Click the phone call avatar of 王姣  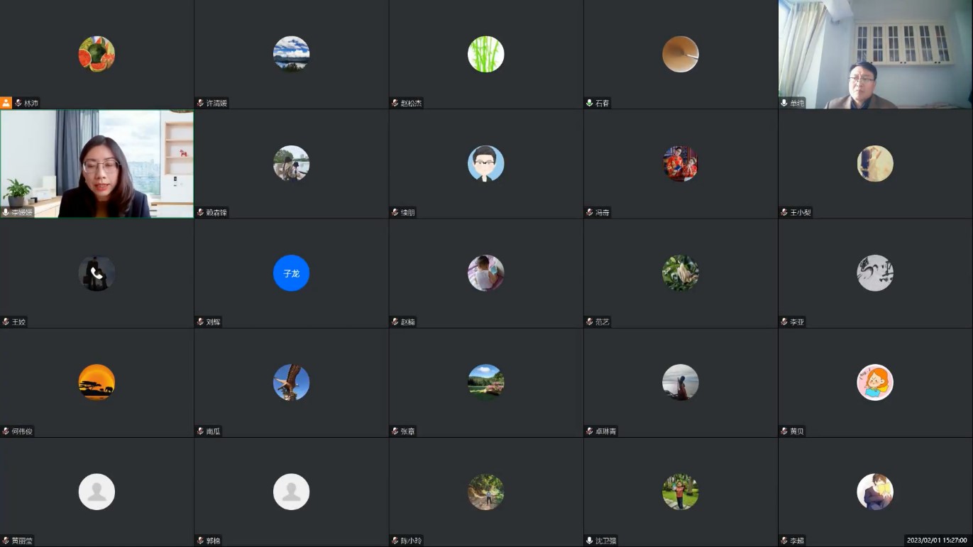(x=97, y=273)
